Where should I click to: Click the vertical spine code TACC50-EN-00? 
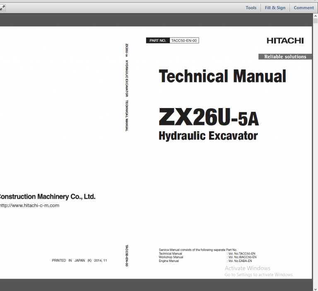pyautogui.click(x=127, y=255)
